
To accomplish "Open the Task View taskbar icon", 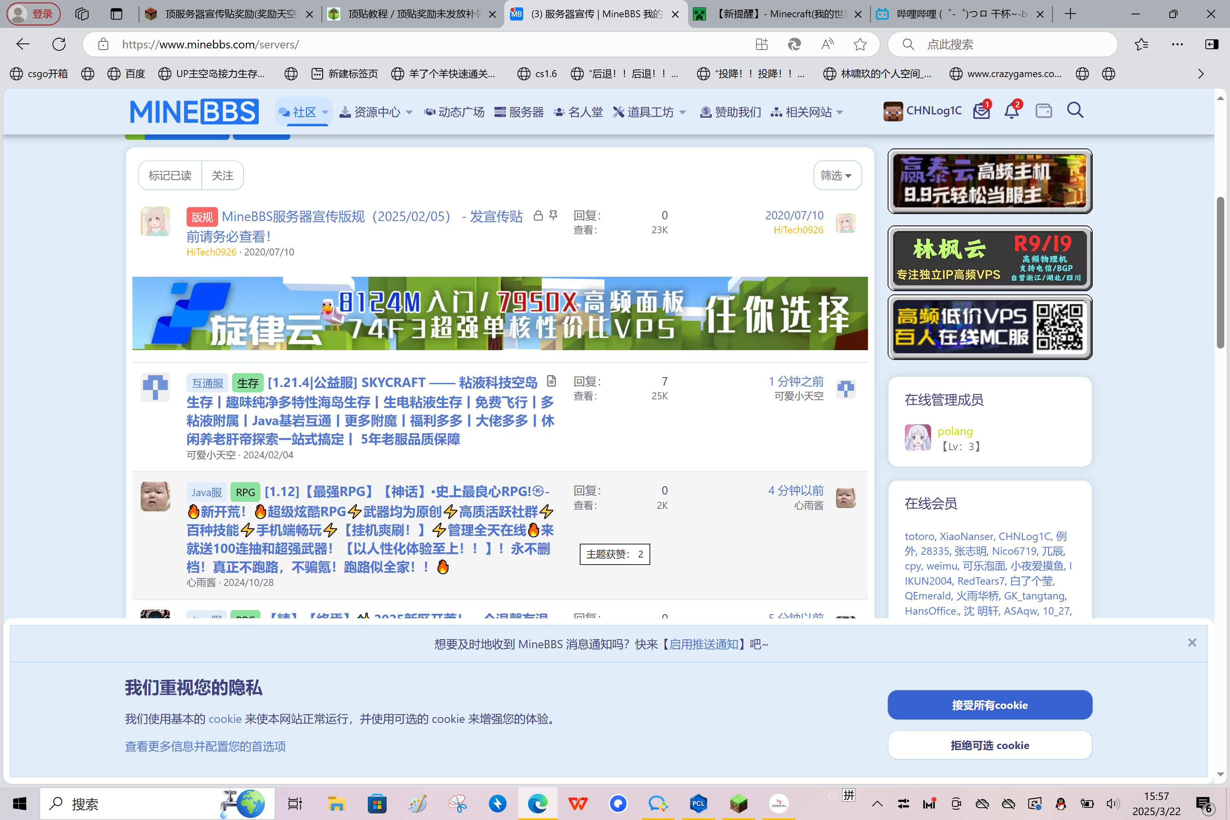I will [x=295, y=804].
